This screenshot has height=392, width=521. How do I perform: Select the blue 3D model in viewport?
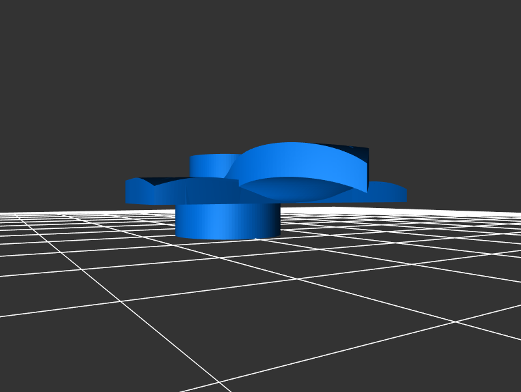(x=266, y=190)
